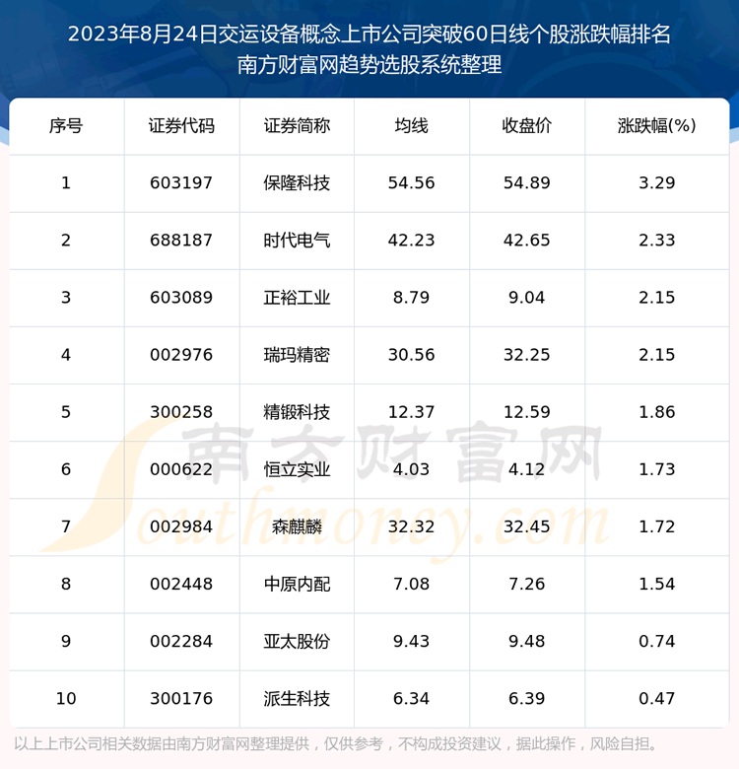The width and height of the screenshot is (739, 769).
Task: Click change percentage 1.86
Action: tap(656, 412)
